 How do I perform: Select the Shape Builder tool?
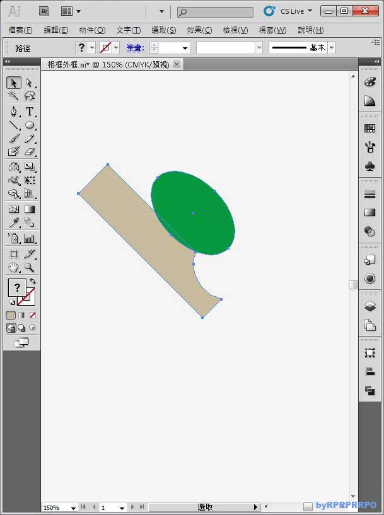coord(14,194)
